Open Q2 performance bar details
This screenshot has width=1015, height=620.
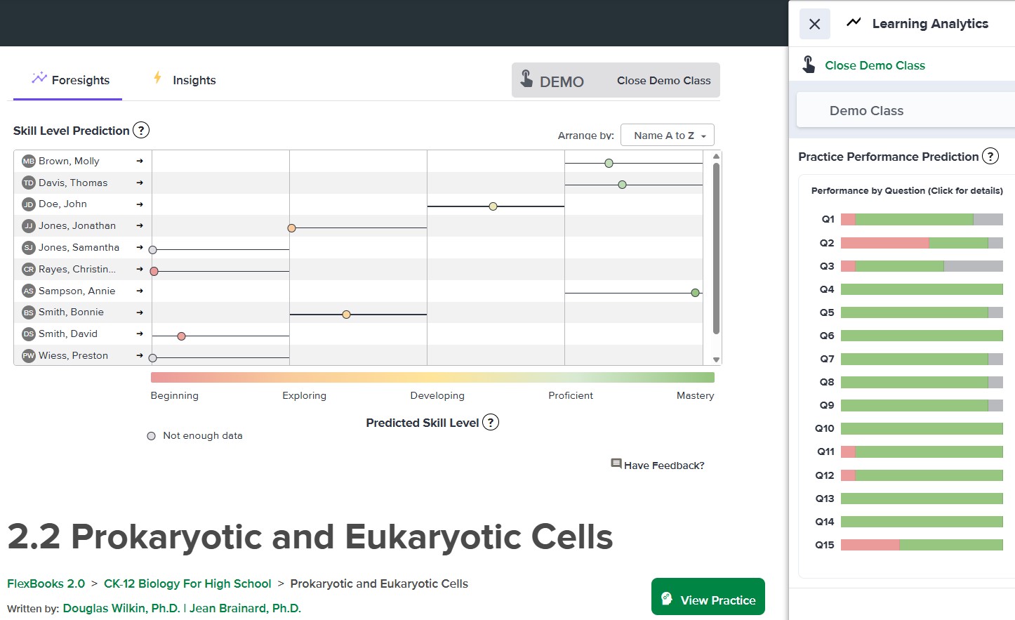[922, 243]
